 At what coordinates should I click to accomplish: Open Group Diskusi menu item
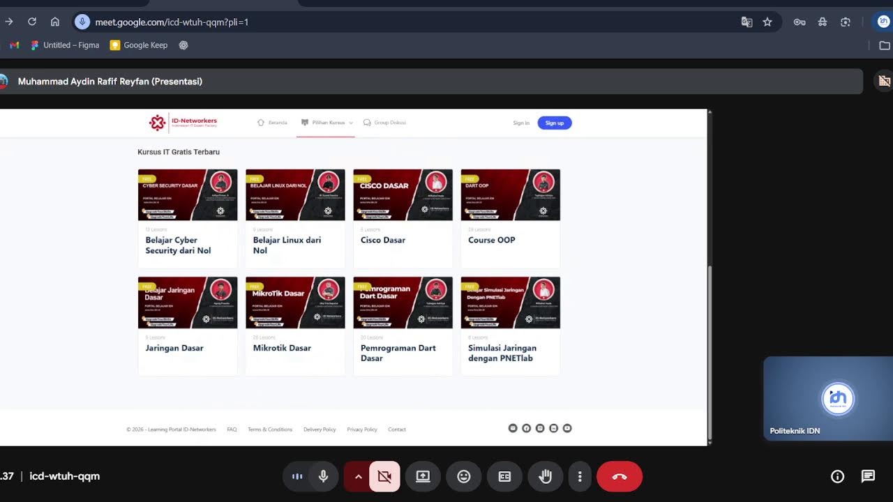click(x=384, y=123)
